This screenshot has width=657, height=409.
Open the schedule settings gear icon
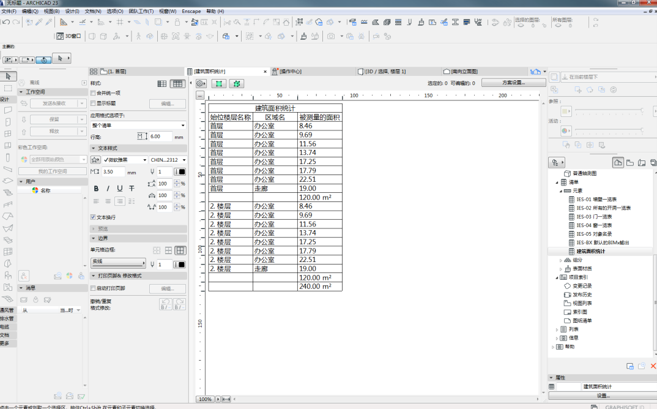201,83
